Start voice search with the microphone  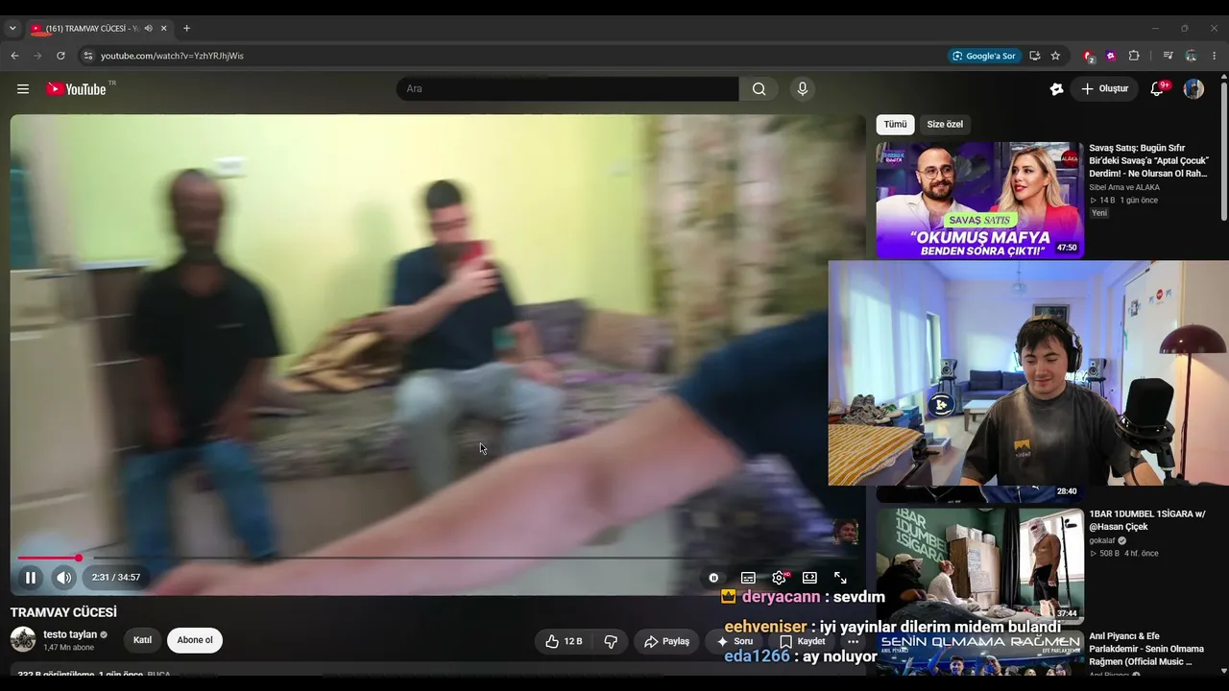[803, 89]
